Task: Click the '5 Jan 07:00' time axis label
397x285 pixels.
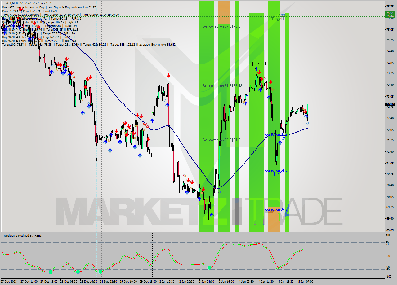Action: [306, 282]
